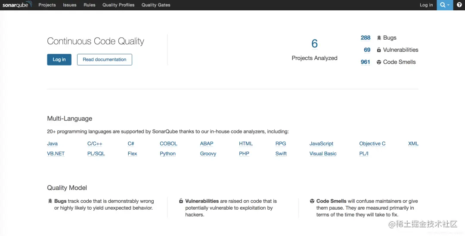Click Log in in the top bar
The width and height of the screenshot is (465, 236).
coord(426,5)
